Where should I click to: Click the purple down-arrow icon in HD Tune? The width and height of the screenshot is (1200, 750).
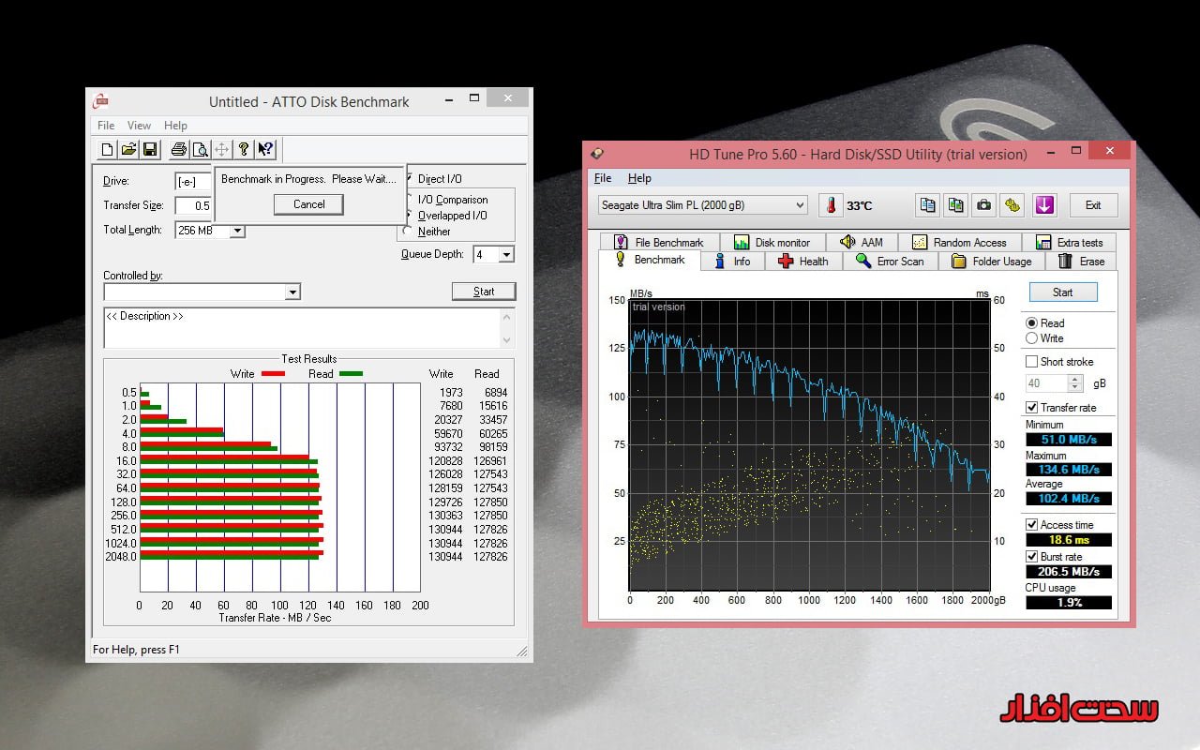(x=1044, y=205)
